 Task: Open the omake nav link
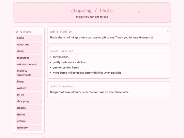tap(29, 121)
